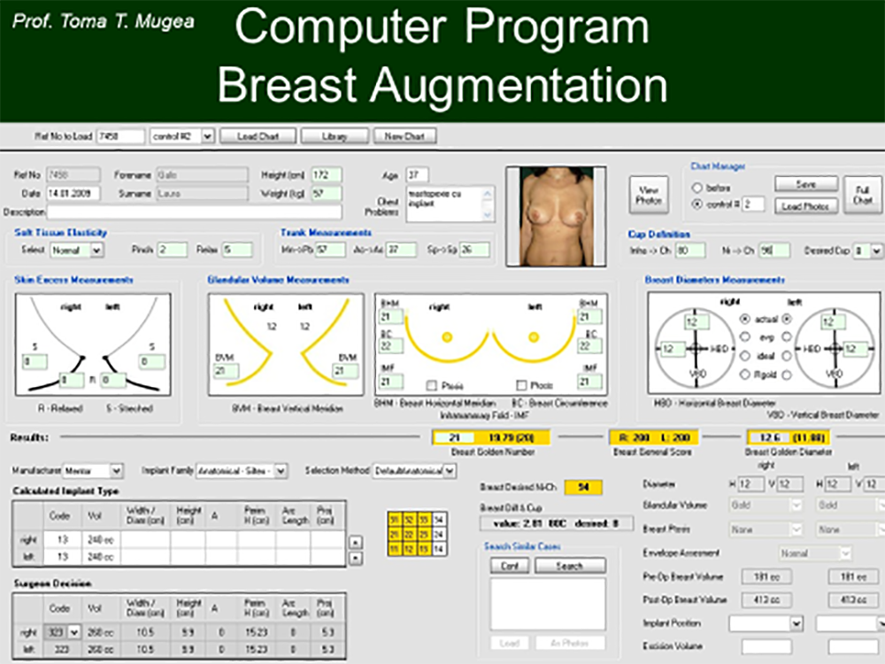
Task: Expand the Implant Family dropdown
Action: point(281,471)
